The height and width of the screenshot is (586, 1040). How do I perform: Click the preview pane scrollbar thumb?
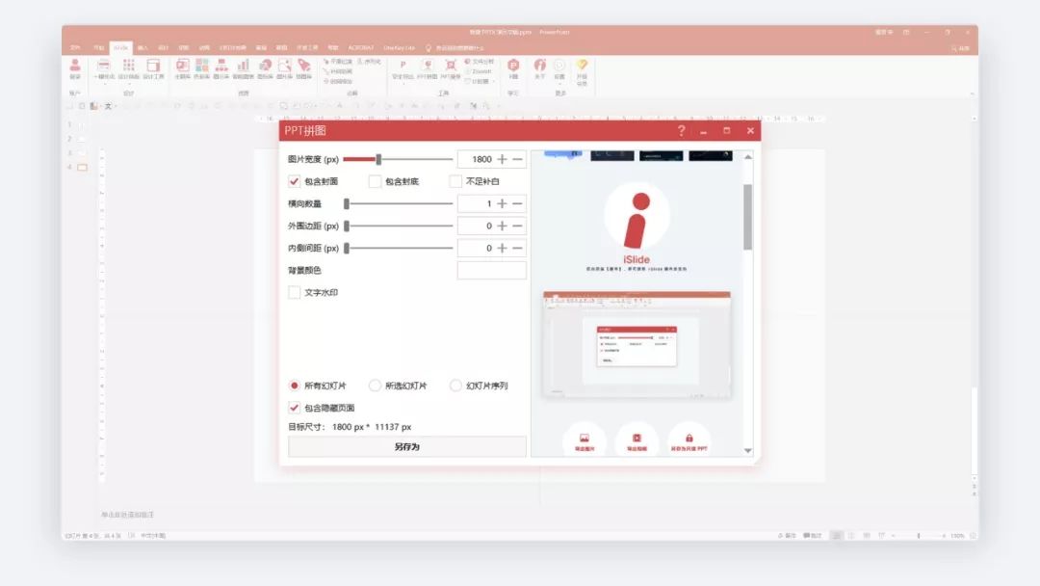tap(747, 217)
